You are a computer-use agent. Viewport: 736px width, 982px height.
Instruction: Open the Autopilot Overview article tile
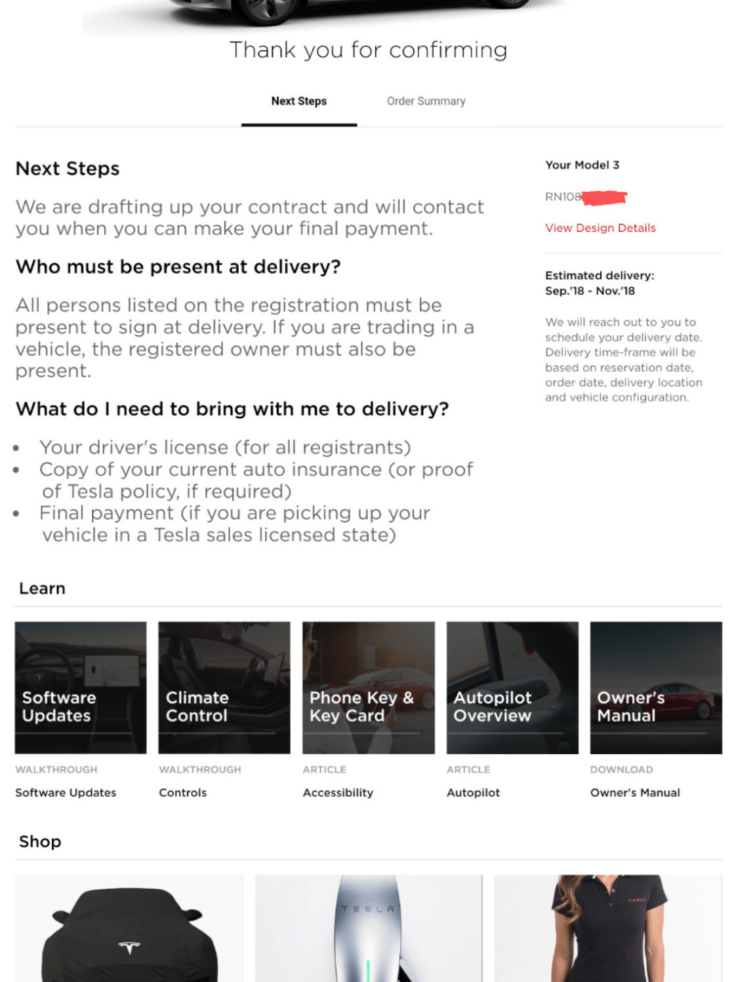512,687
